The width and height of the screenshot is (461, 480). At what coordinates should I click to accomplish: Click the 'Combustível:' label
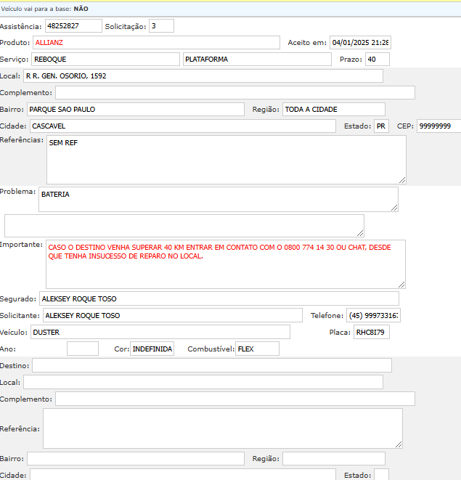click(211, 349)
